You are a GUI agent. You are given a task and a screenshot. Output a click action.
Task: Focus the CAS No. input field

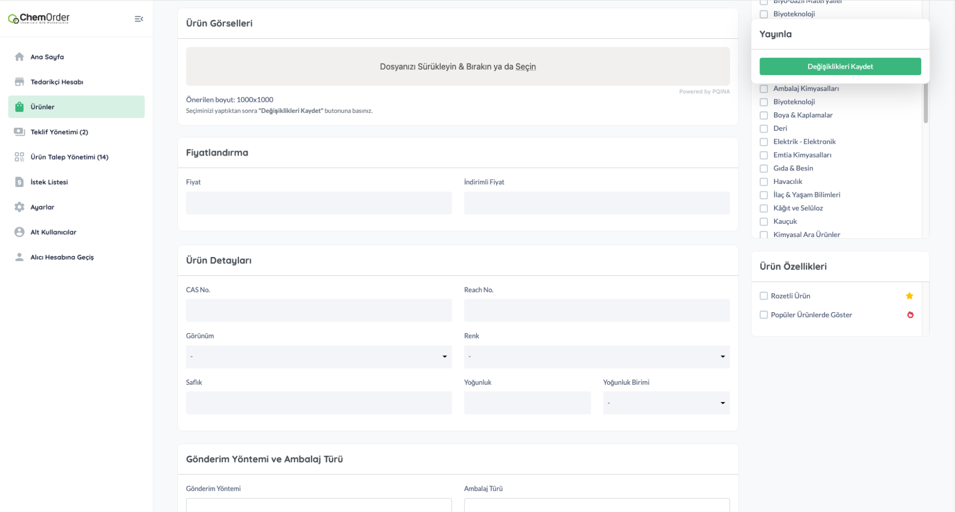coord(318,310)
